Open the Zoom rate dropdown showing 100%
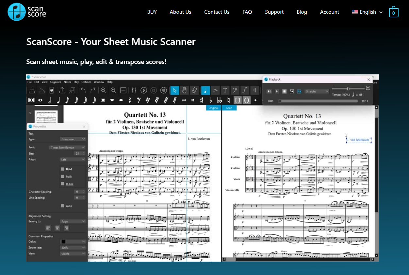The height and width of the screenshot is (275, 409). click(x=73, y=248)
